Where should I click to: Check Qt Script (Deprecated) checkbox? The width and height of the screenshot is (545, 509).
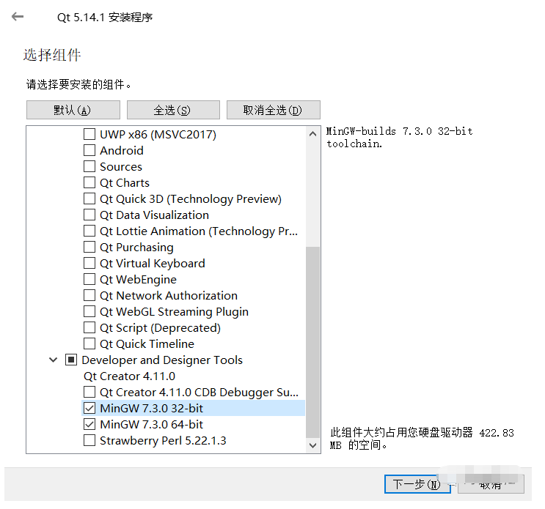coord(89,327)
